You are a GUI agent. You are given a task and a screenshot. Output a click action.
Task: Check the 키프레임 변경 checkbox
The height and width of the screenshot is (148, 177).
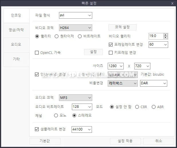111,52
